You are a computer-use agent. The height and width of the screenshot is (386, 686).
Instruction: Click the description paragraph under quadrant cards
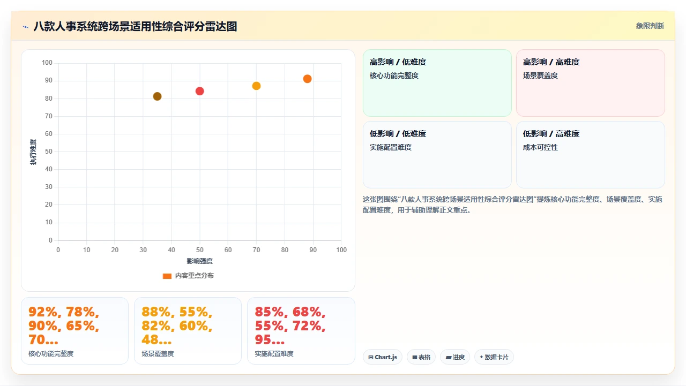[x=513, y=205]
